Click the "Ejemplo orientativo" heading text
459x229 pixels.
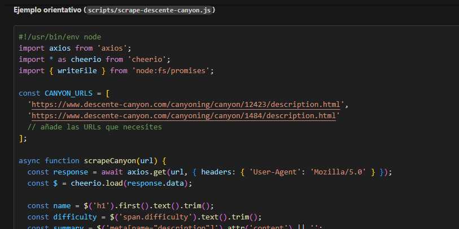tap(47, 11)
